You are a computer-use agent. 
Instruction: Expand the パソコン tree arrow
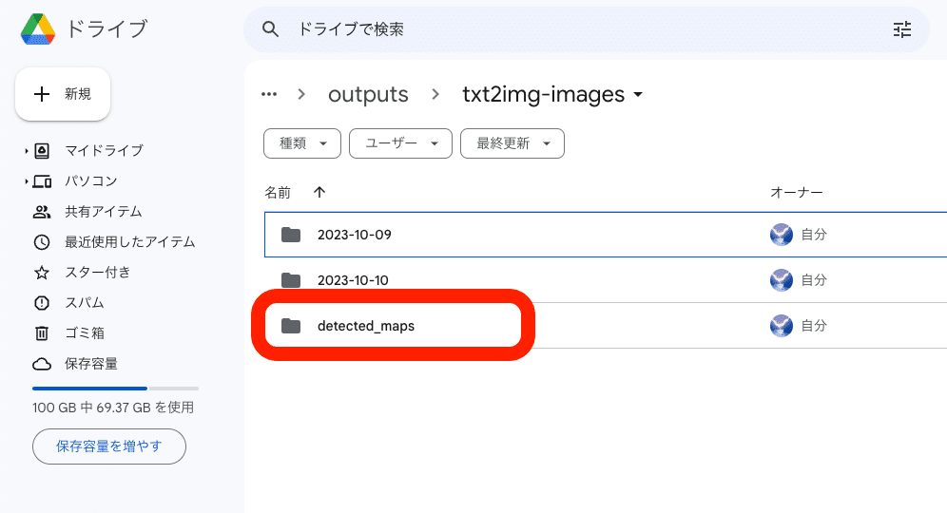26,181
